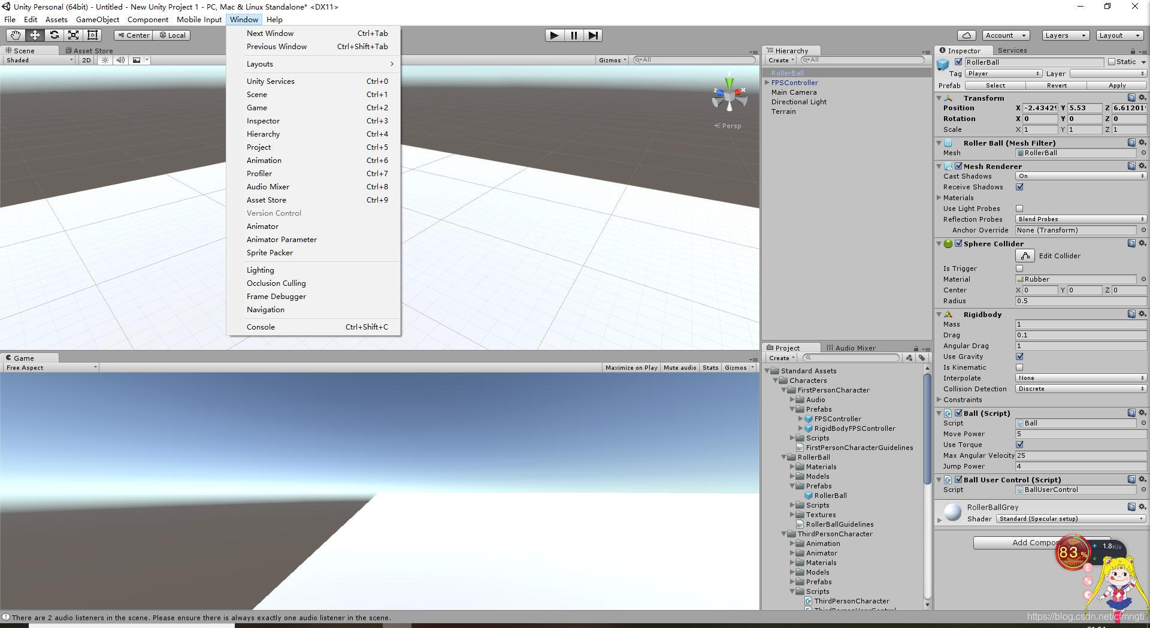Select the Move tool
This screenshot has width=1150, height=628.
point(35,35)
